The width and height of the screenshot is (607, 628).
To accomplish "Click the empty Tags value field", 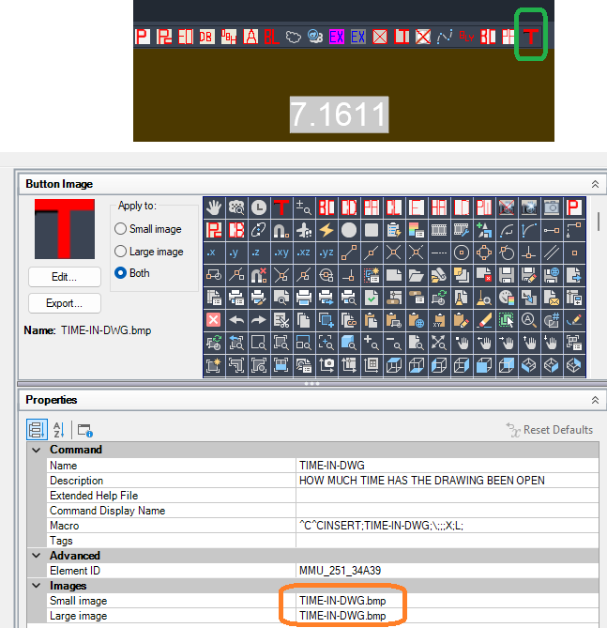I will 448,541.
